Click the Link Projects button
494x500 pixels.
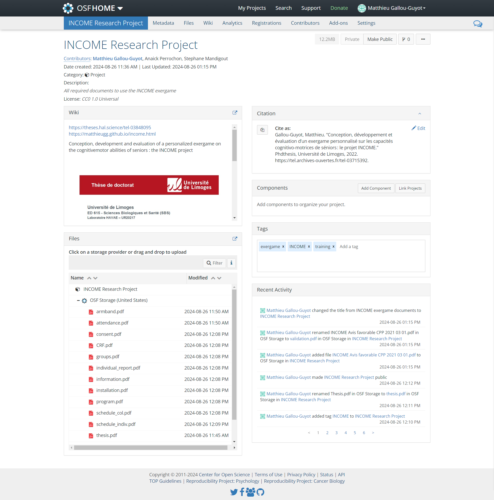pos(409,188)
